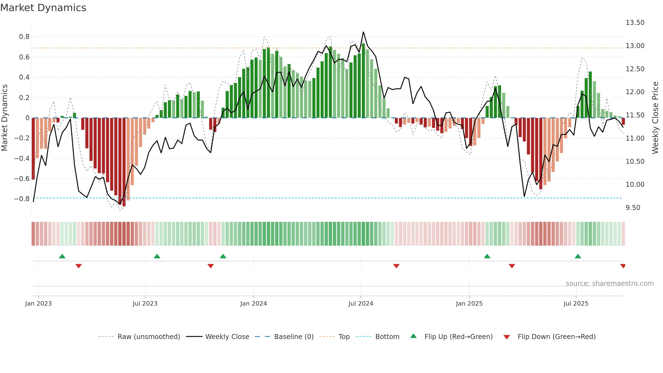Click the Jan 2025 axis label
This screenshot has width=663, height=373.
point(469,303)
